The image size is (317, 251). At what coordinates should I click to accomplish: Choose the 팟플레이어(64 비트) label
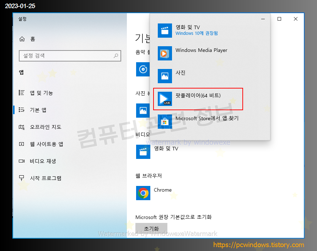(198, 95)
